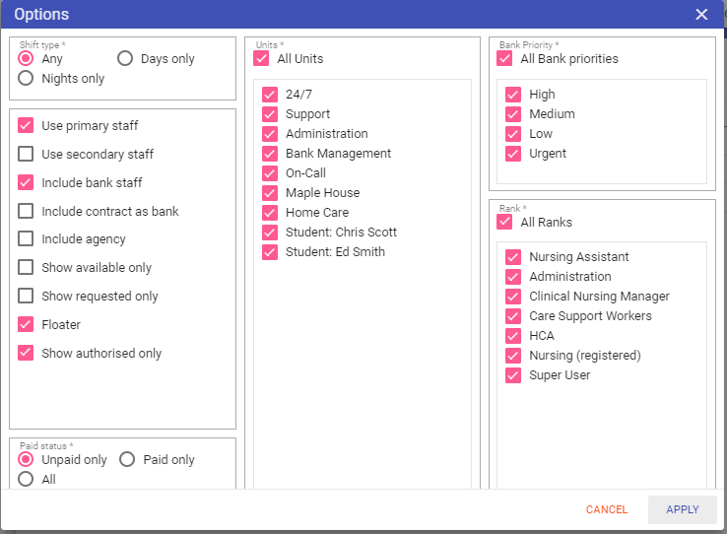
Task: Select the Days only shift type
Action: point(125,59)
